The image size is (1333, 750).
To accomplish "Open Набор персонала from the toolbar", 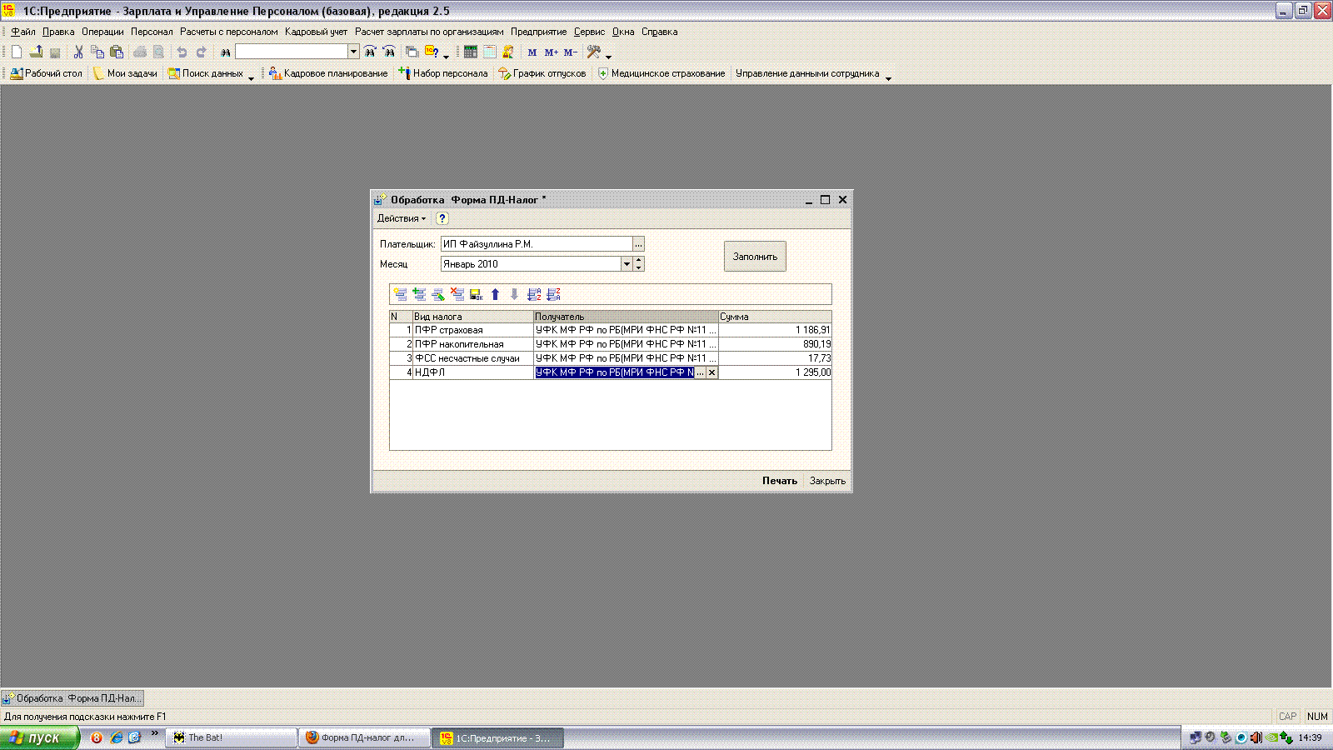I will coord(443,73).
